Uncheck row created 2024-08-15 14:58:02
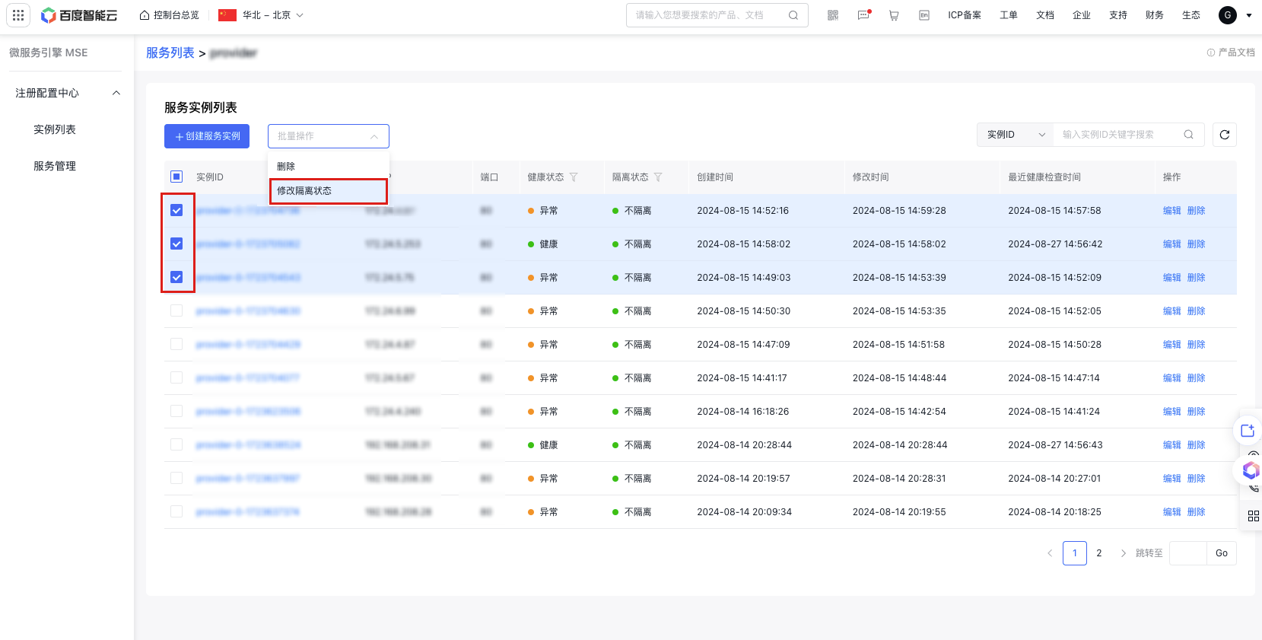The height and width of the screenshot is (640, 1262). pos(176,244)
